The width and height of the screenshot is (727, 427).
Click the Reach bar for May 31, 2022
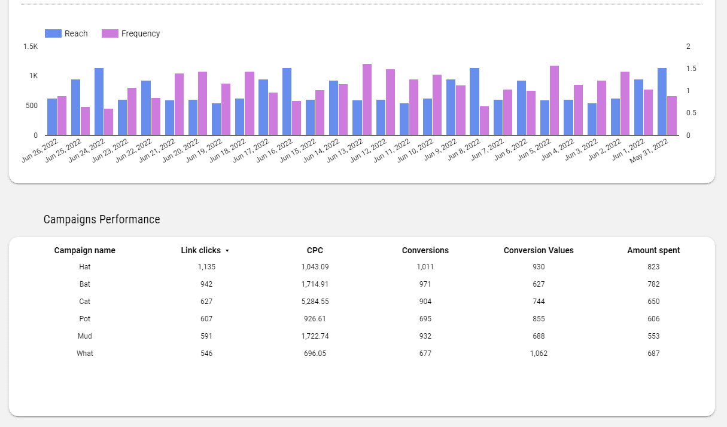point(662,102)
